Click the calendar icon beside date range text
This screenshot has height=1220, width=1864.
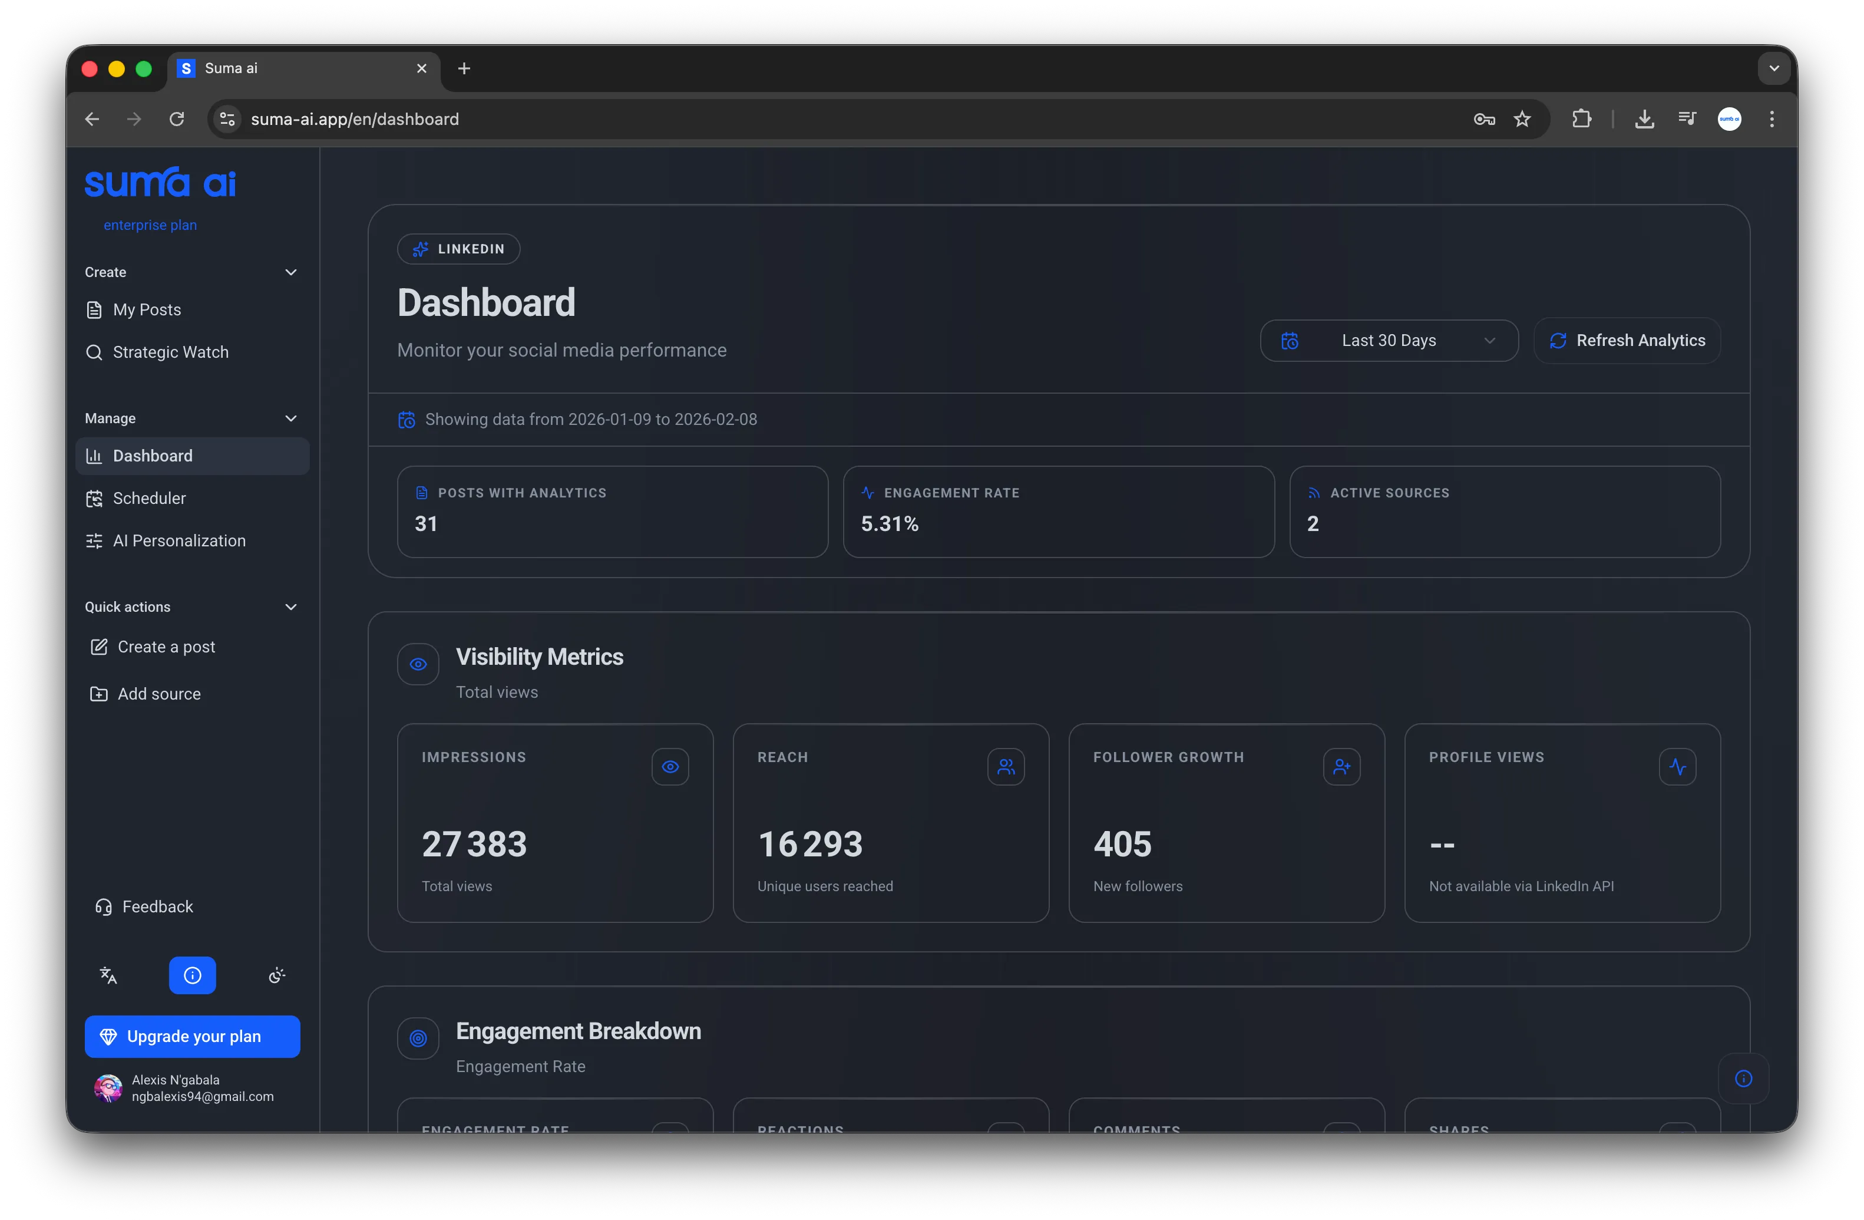click(x=406, y=420)
